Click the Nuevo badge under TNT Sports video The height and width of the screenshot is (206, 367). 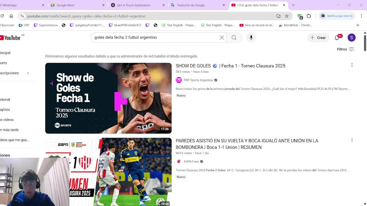point(181,96)
